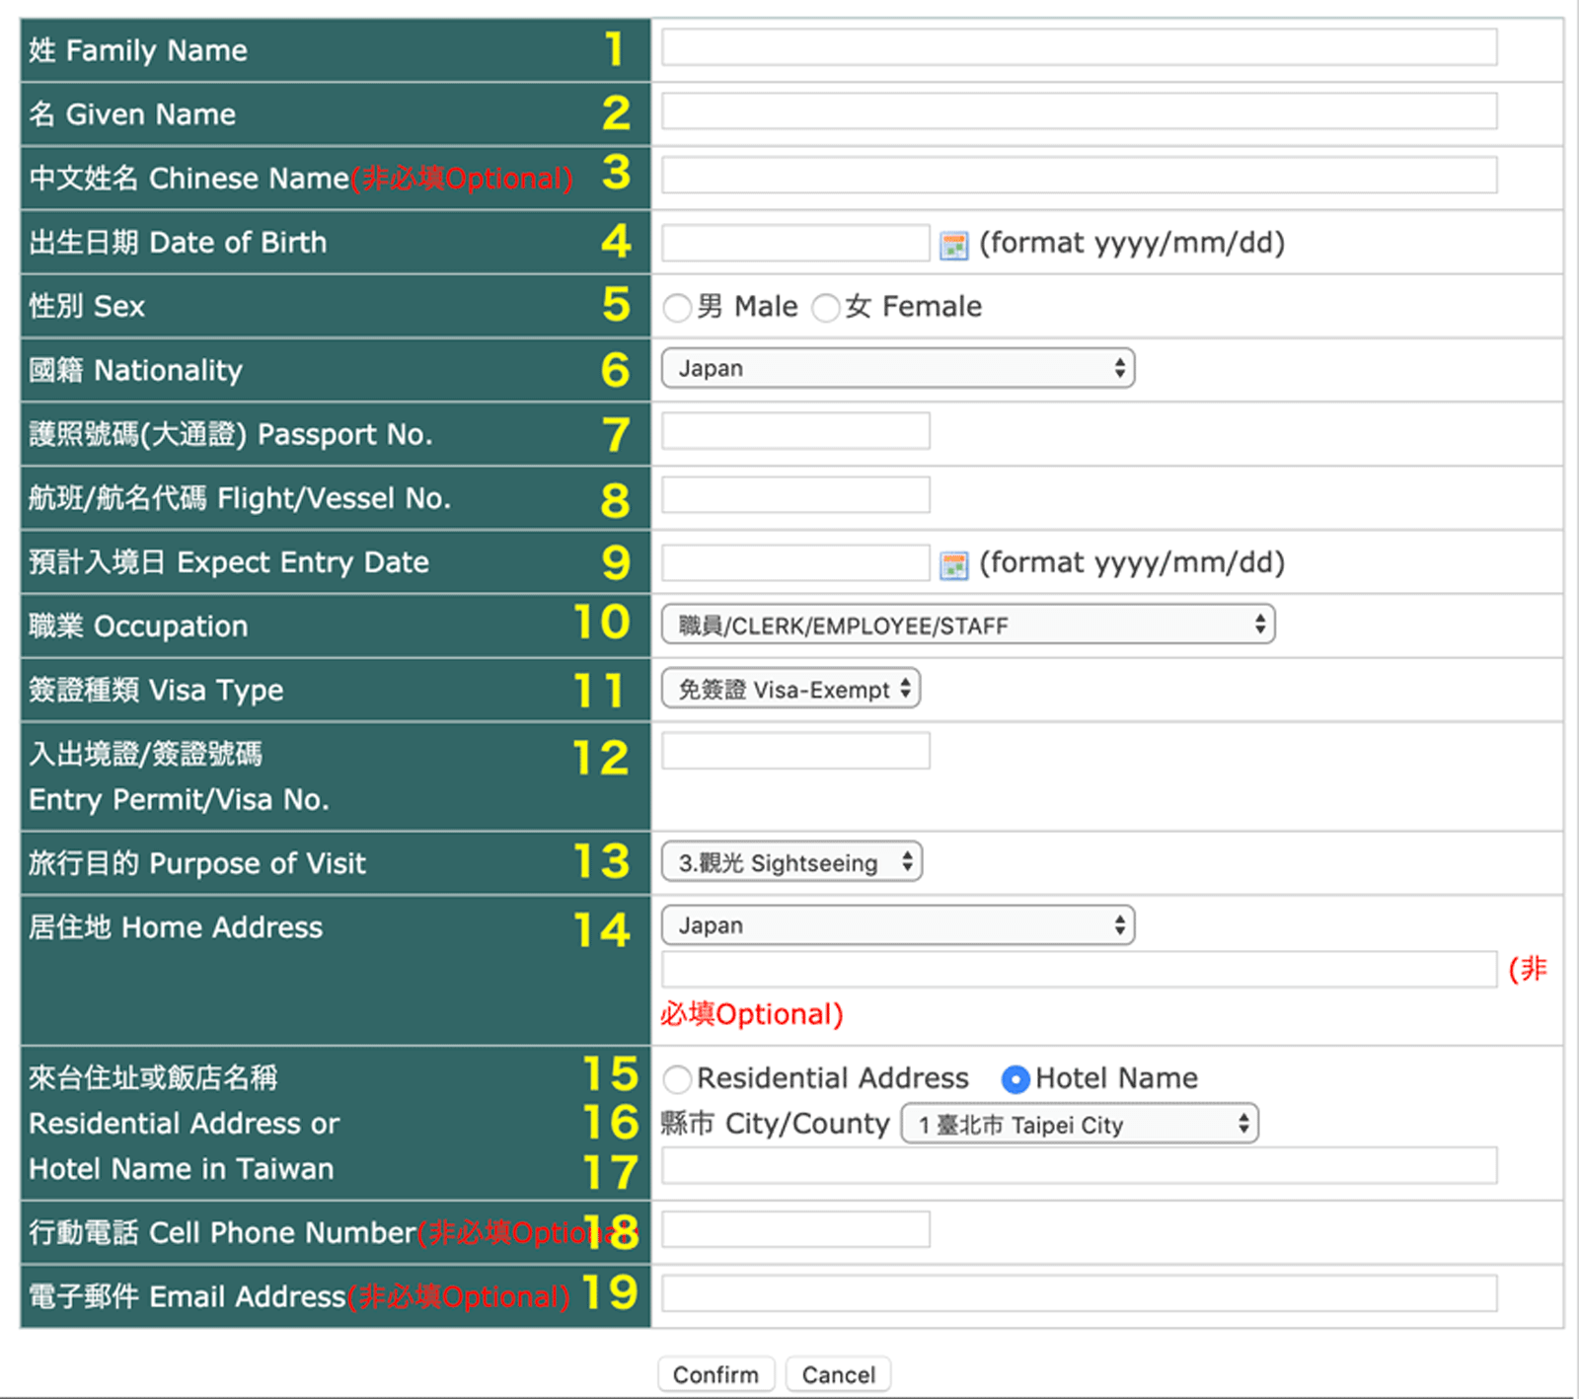This screenshot has height=1399, width=1579.
Task: Open the Home Address country dropdown
Action: point(898,925)
